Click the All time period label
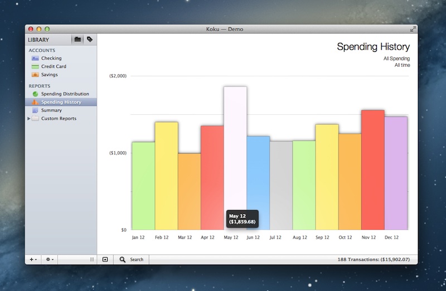This screenshot has width=446, height=291. (401, 65)
